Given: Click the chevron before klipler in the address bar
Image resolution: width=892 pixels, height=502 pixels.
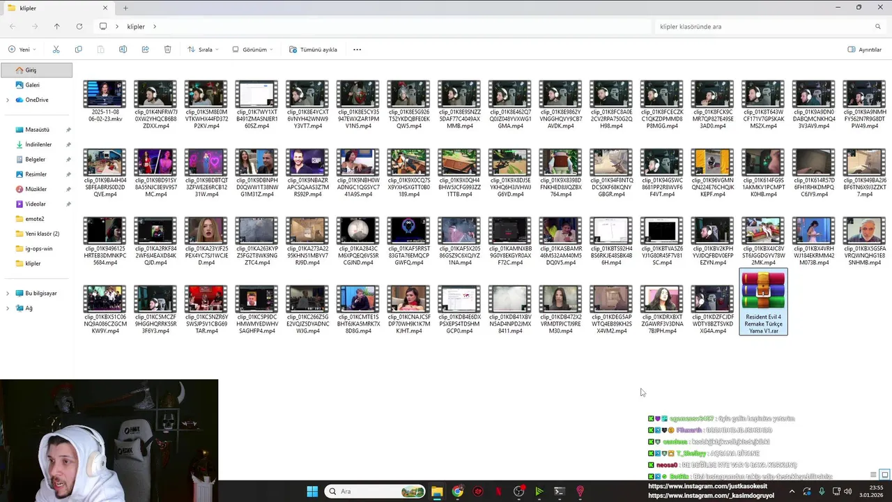Looking at the screenshot, I should click(x=117, y=26).
